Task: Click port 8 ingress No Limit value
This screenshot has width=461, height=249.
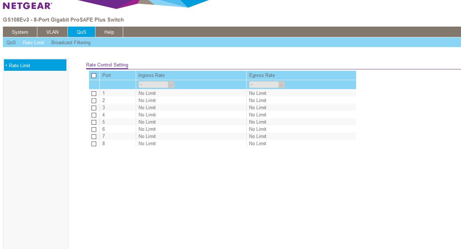Action: coord(147,143)
